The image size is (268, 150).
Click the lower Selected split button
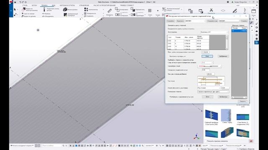tap(223, 97)
